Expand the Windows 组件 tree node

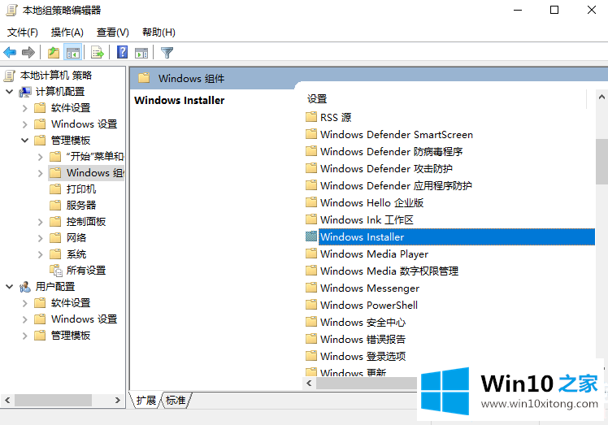pos(41,173)
